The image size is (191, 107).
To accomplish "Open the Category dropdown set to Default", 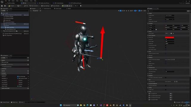I will point(170,19).
